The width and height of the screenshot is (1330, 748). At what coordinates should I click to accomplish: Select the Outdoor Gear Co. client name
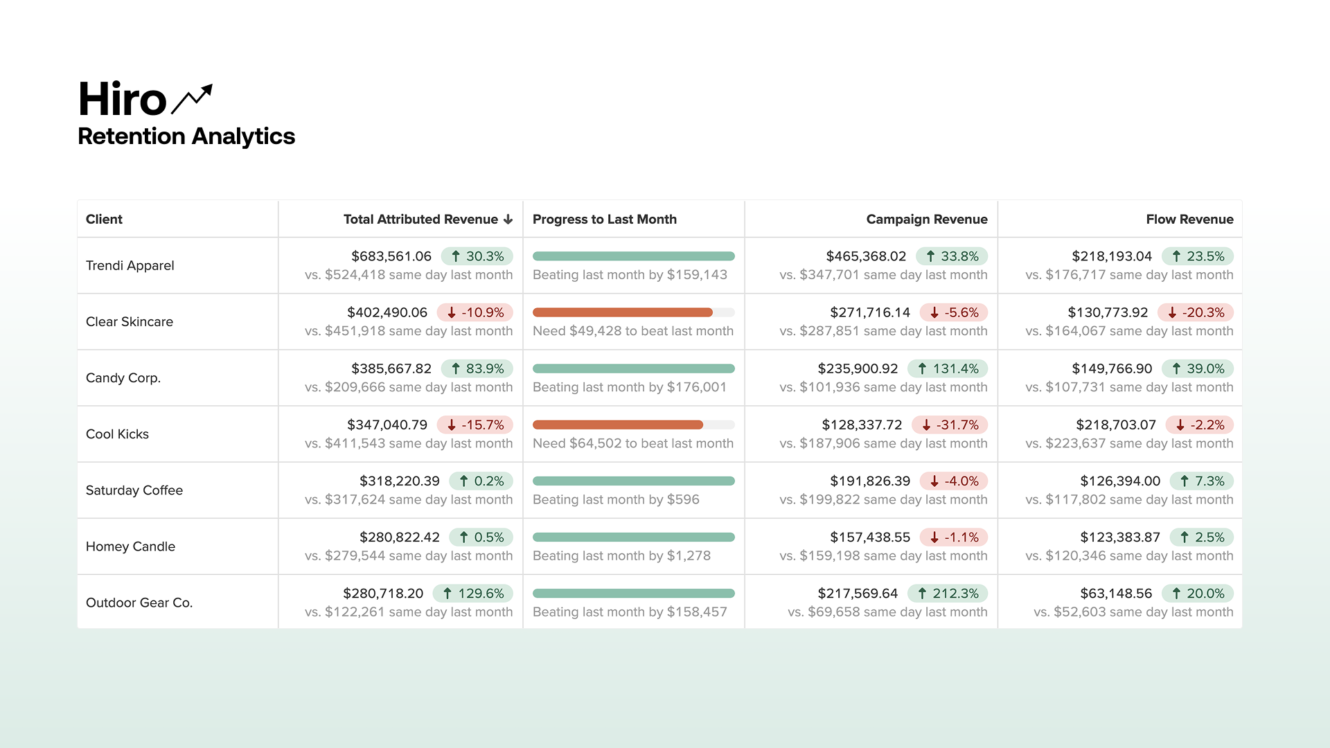[x=139, y=603]
